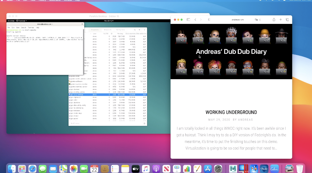
Task: Launch Numbers from the Dock
Action: coord(187,169)
